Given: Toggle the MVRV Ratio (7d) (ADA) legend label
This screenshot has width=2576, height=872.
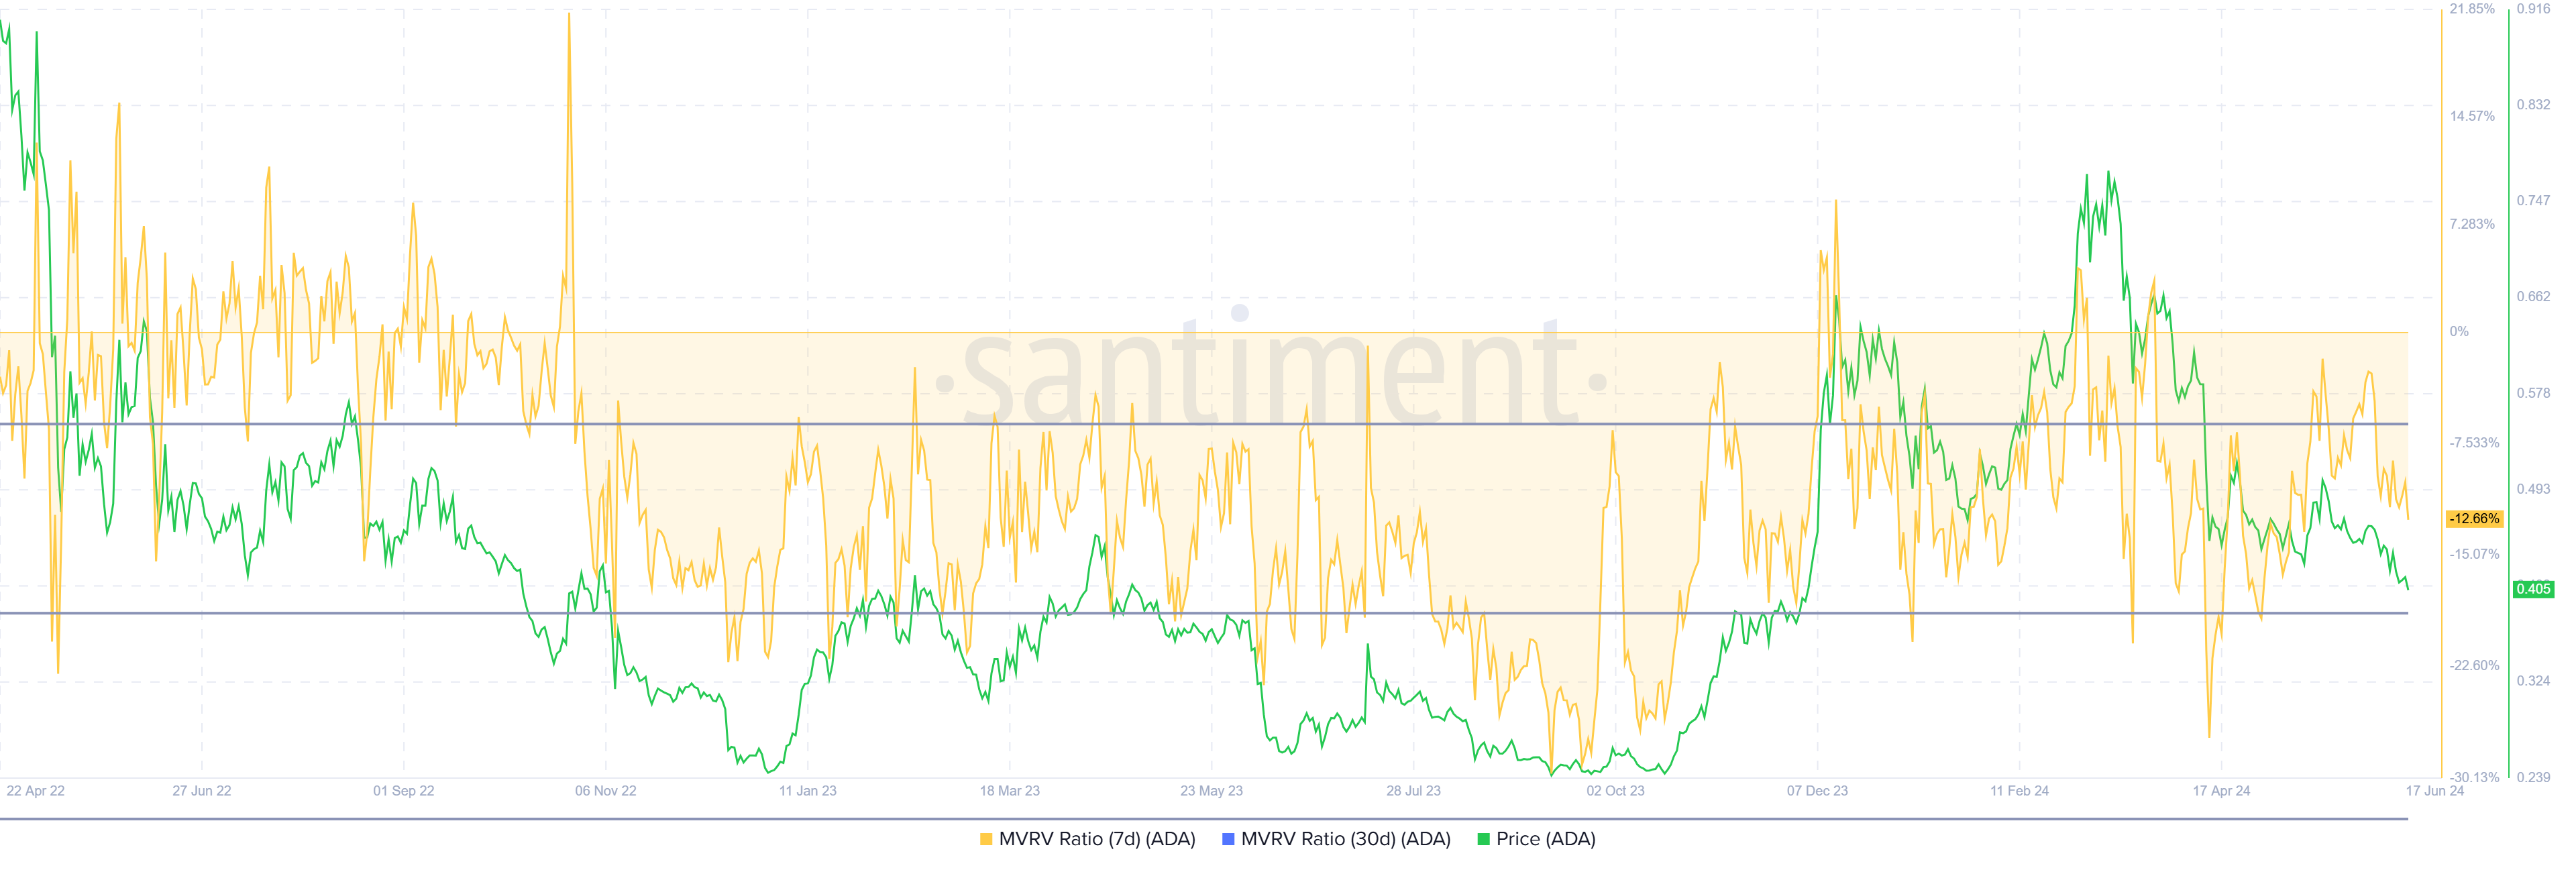Looking at the screenshot, I should 1096,840.
